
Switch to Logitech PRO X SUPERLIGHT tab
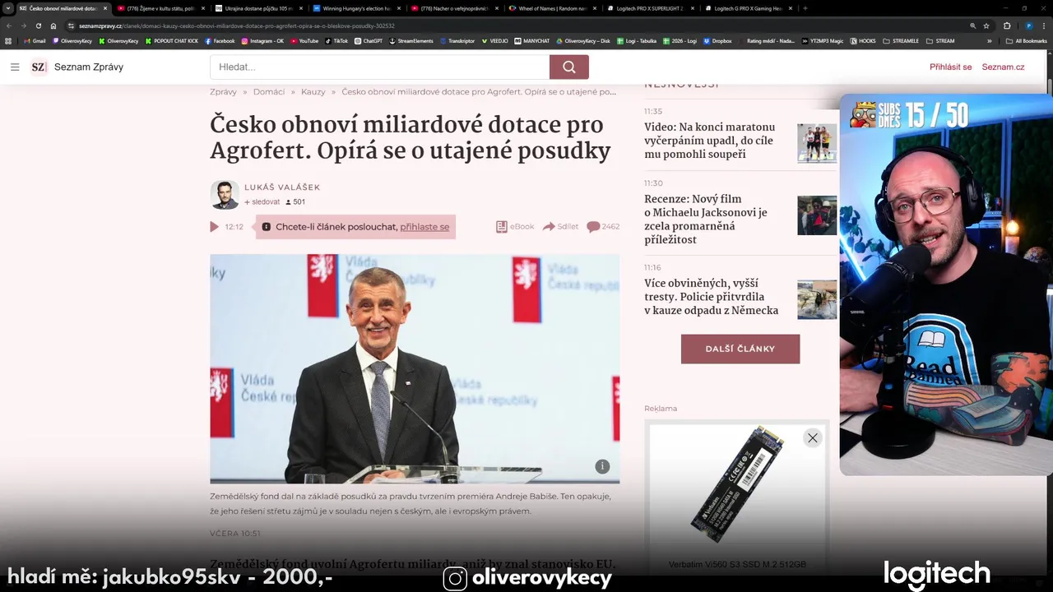pyautogui.click(x=650, y=8)
